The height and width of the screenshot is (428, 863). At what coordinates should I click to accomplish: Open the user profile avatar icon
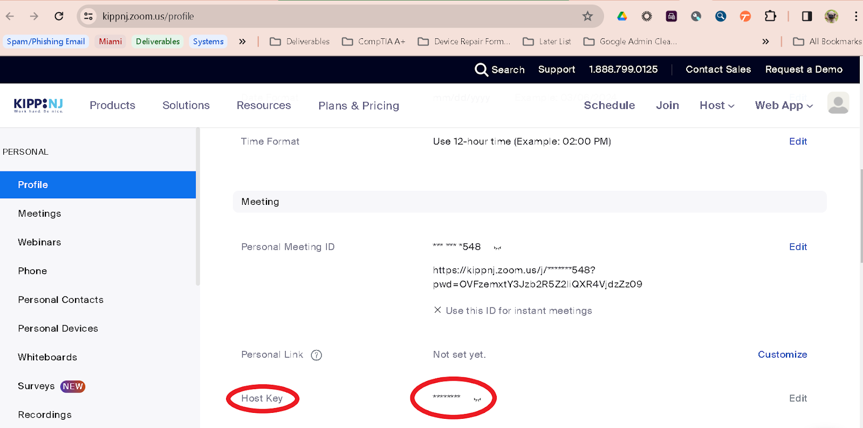(838, 103)
